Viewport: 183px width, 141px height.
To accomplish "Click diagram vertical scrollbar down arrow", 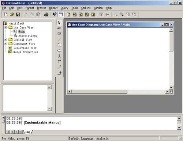I will click(x=171, y=88).
